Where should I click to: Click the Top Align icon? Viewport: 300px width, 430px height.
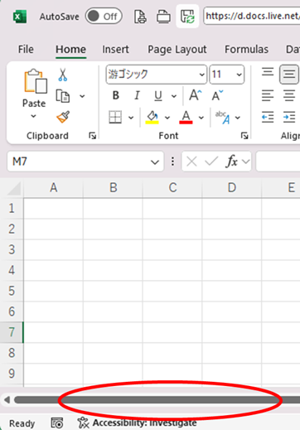[x=268, y=72]
